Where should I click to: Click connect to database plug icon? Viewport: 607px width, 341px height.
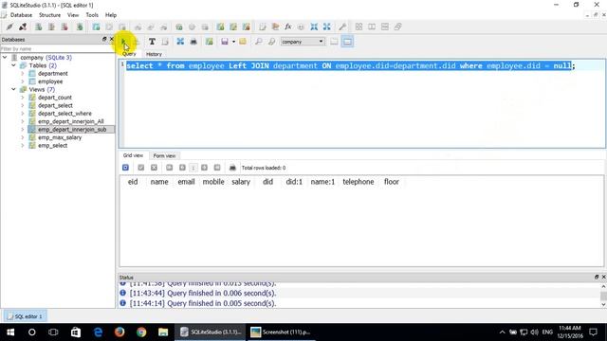point(9,27)
